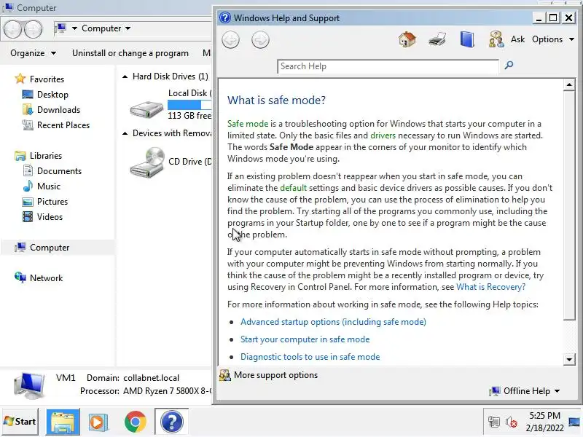Click muted volume icon in tray
583x437 pixels.
pos(512,422)
